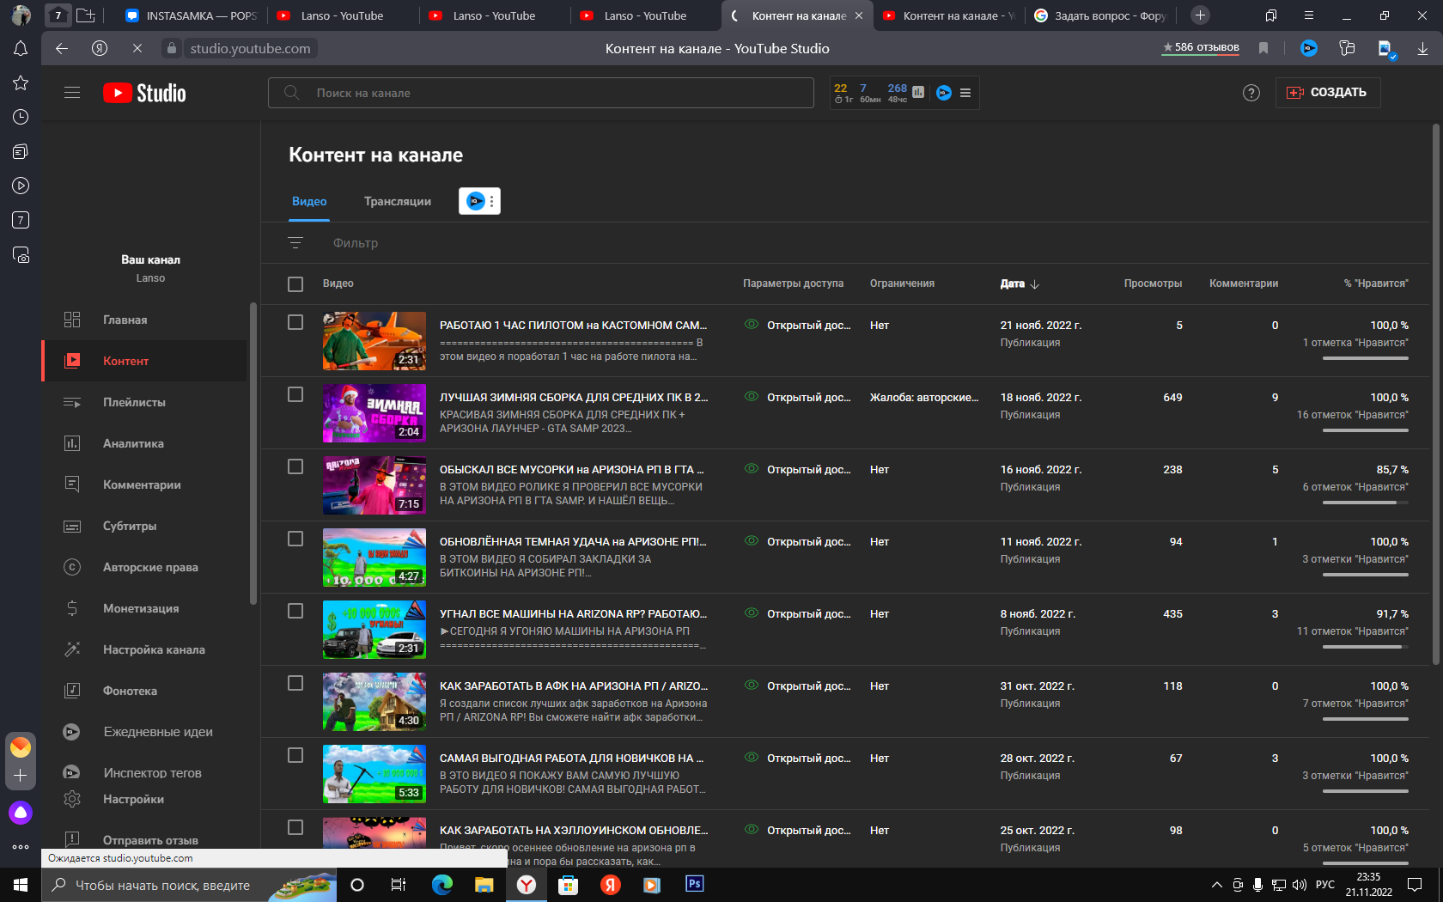Click the vidIQ stats bar menu lines

(x=965, y=93)
